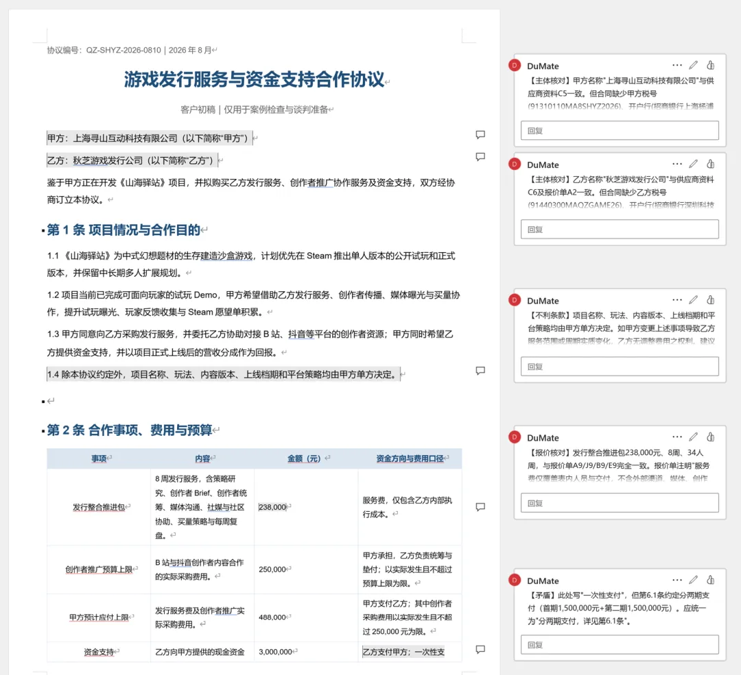
Task: Click the title 游戏发行服务与资金支持合作协议
Action: pyautogui.click(x=255, y=79)
